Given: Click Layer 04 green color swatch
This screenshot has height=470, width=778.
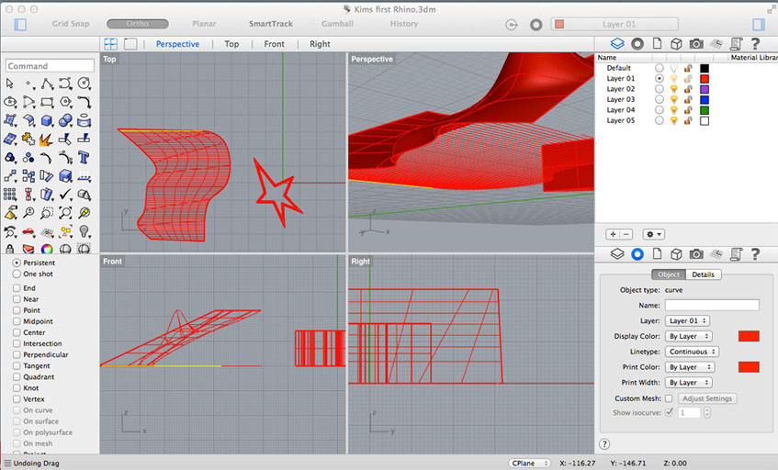Looking at the screenshot, I should tap(705, 110).
